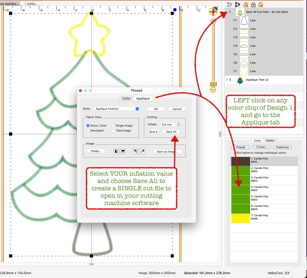307x278 pixels.
Task: Select the Simulated fabric view option
Action: [88, 131]
